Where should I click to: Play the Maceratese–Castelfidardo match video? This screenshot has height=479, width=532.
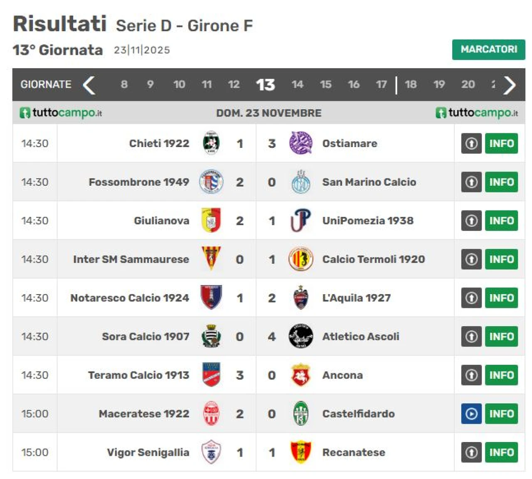click(471, 414)
